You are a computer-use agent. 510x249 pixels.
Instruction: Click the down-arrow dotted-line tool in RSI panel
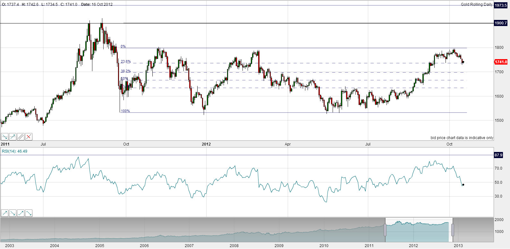pos(13,213)
